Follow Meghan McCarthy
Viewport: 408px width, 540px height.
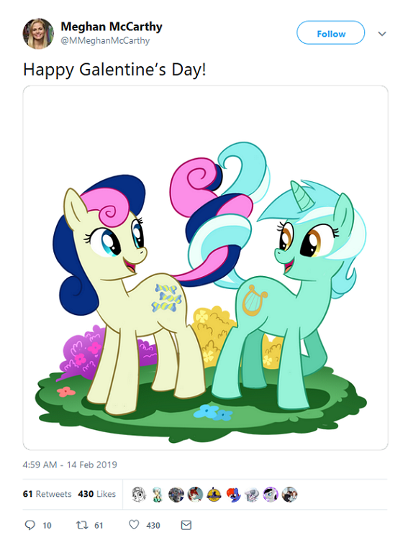331,33
